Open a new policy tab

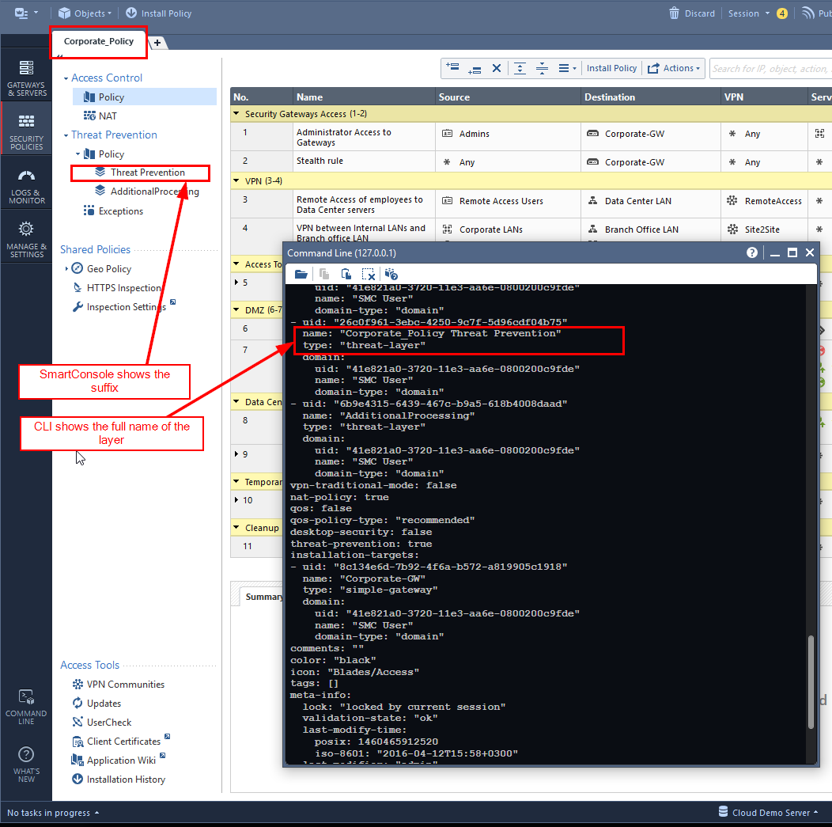coord(157,43)
